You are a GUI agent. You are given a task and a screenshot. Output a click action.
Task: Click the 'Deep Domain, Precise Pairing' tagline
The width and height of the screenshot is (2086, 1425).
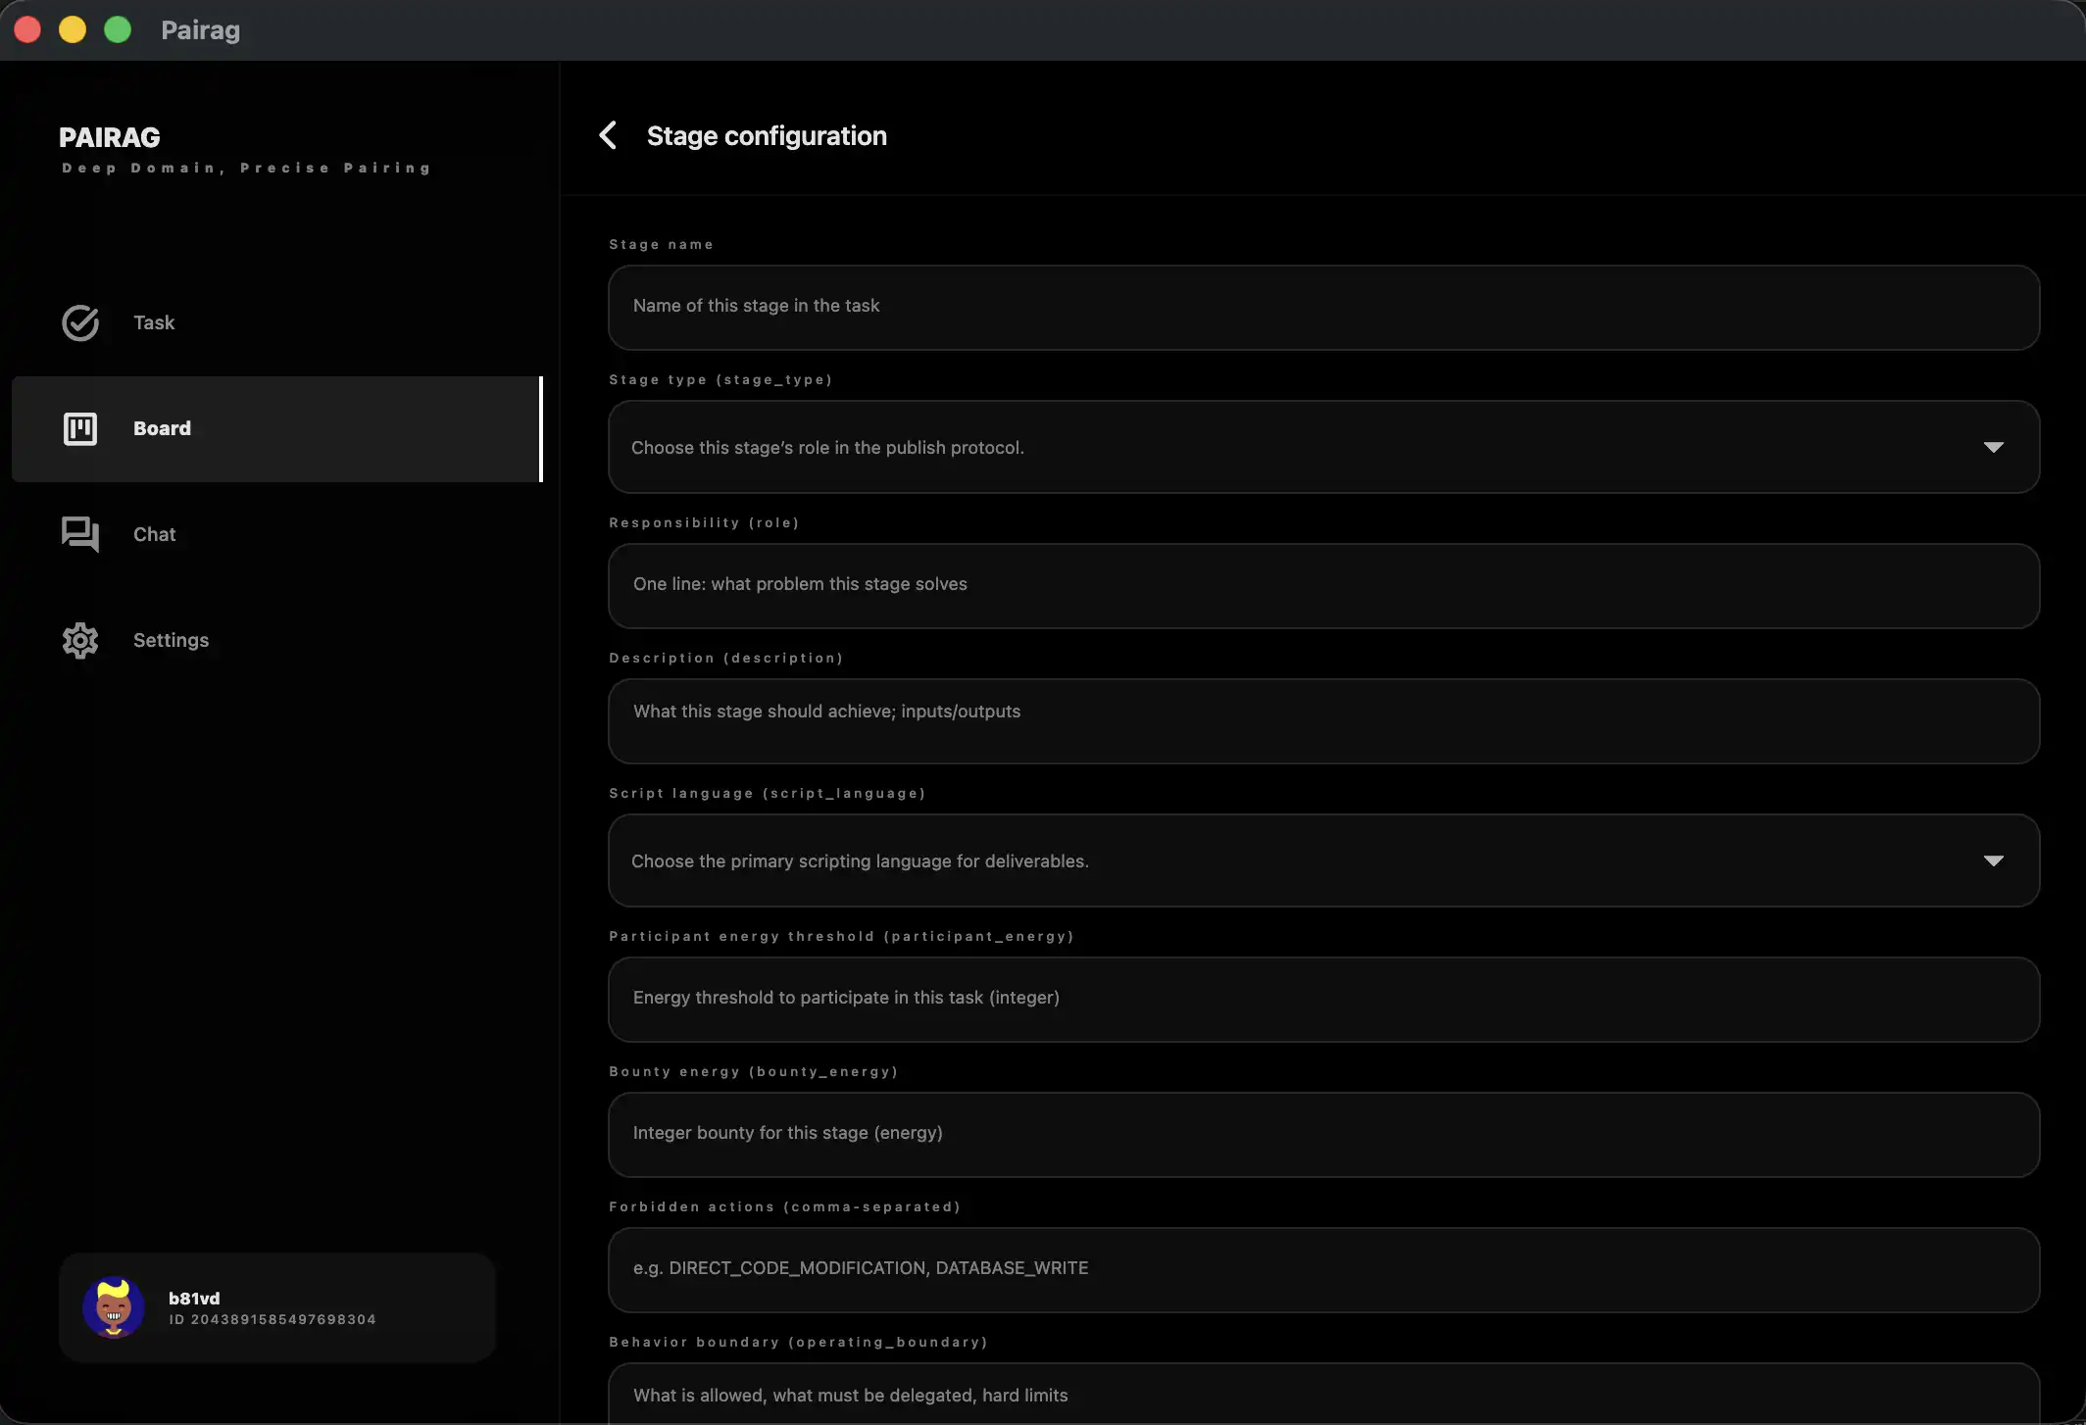(246, 168)
